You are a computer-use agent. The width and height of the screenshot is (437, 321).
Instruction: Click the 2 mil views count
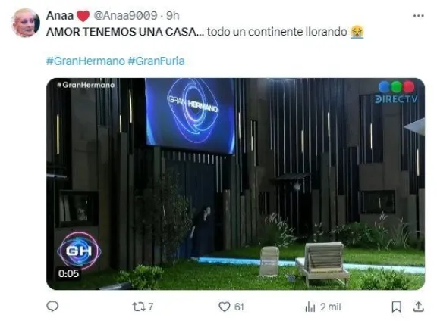point(331,307)
